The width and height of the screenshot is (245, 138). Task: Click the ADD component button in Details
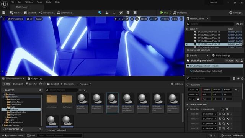[x=229, y=61]
